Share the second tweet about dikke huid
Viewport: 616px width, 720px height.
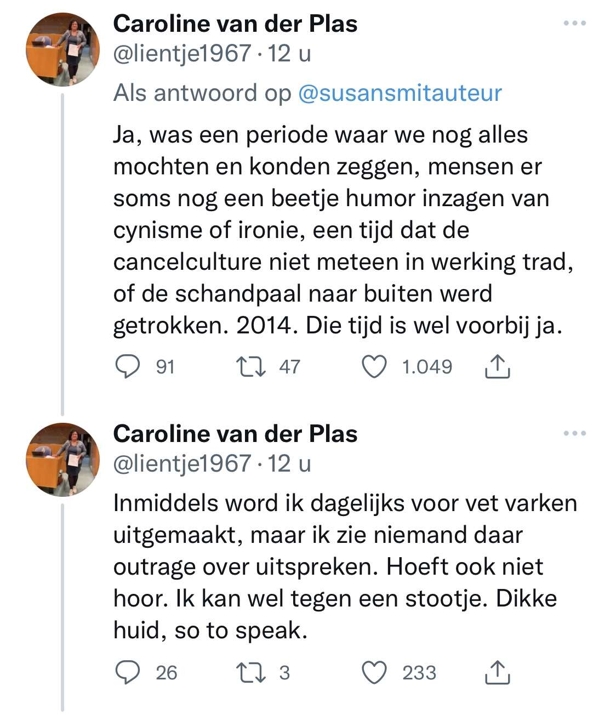click(498, 672)
